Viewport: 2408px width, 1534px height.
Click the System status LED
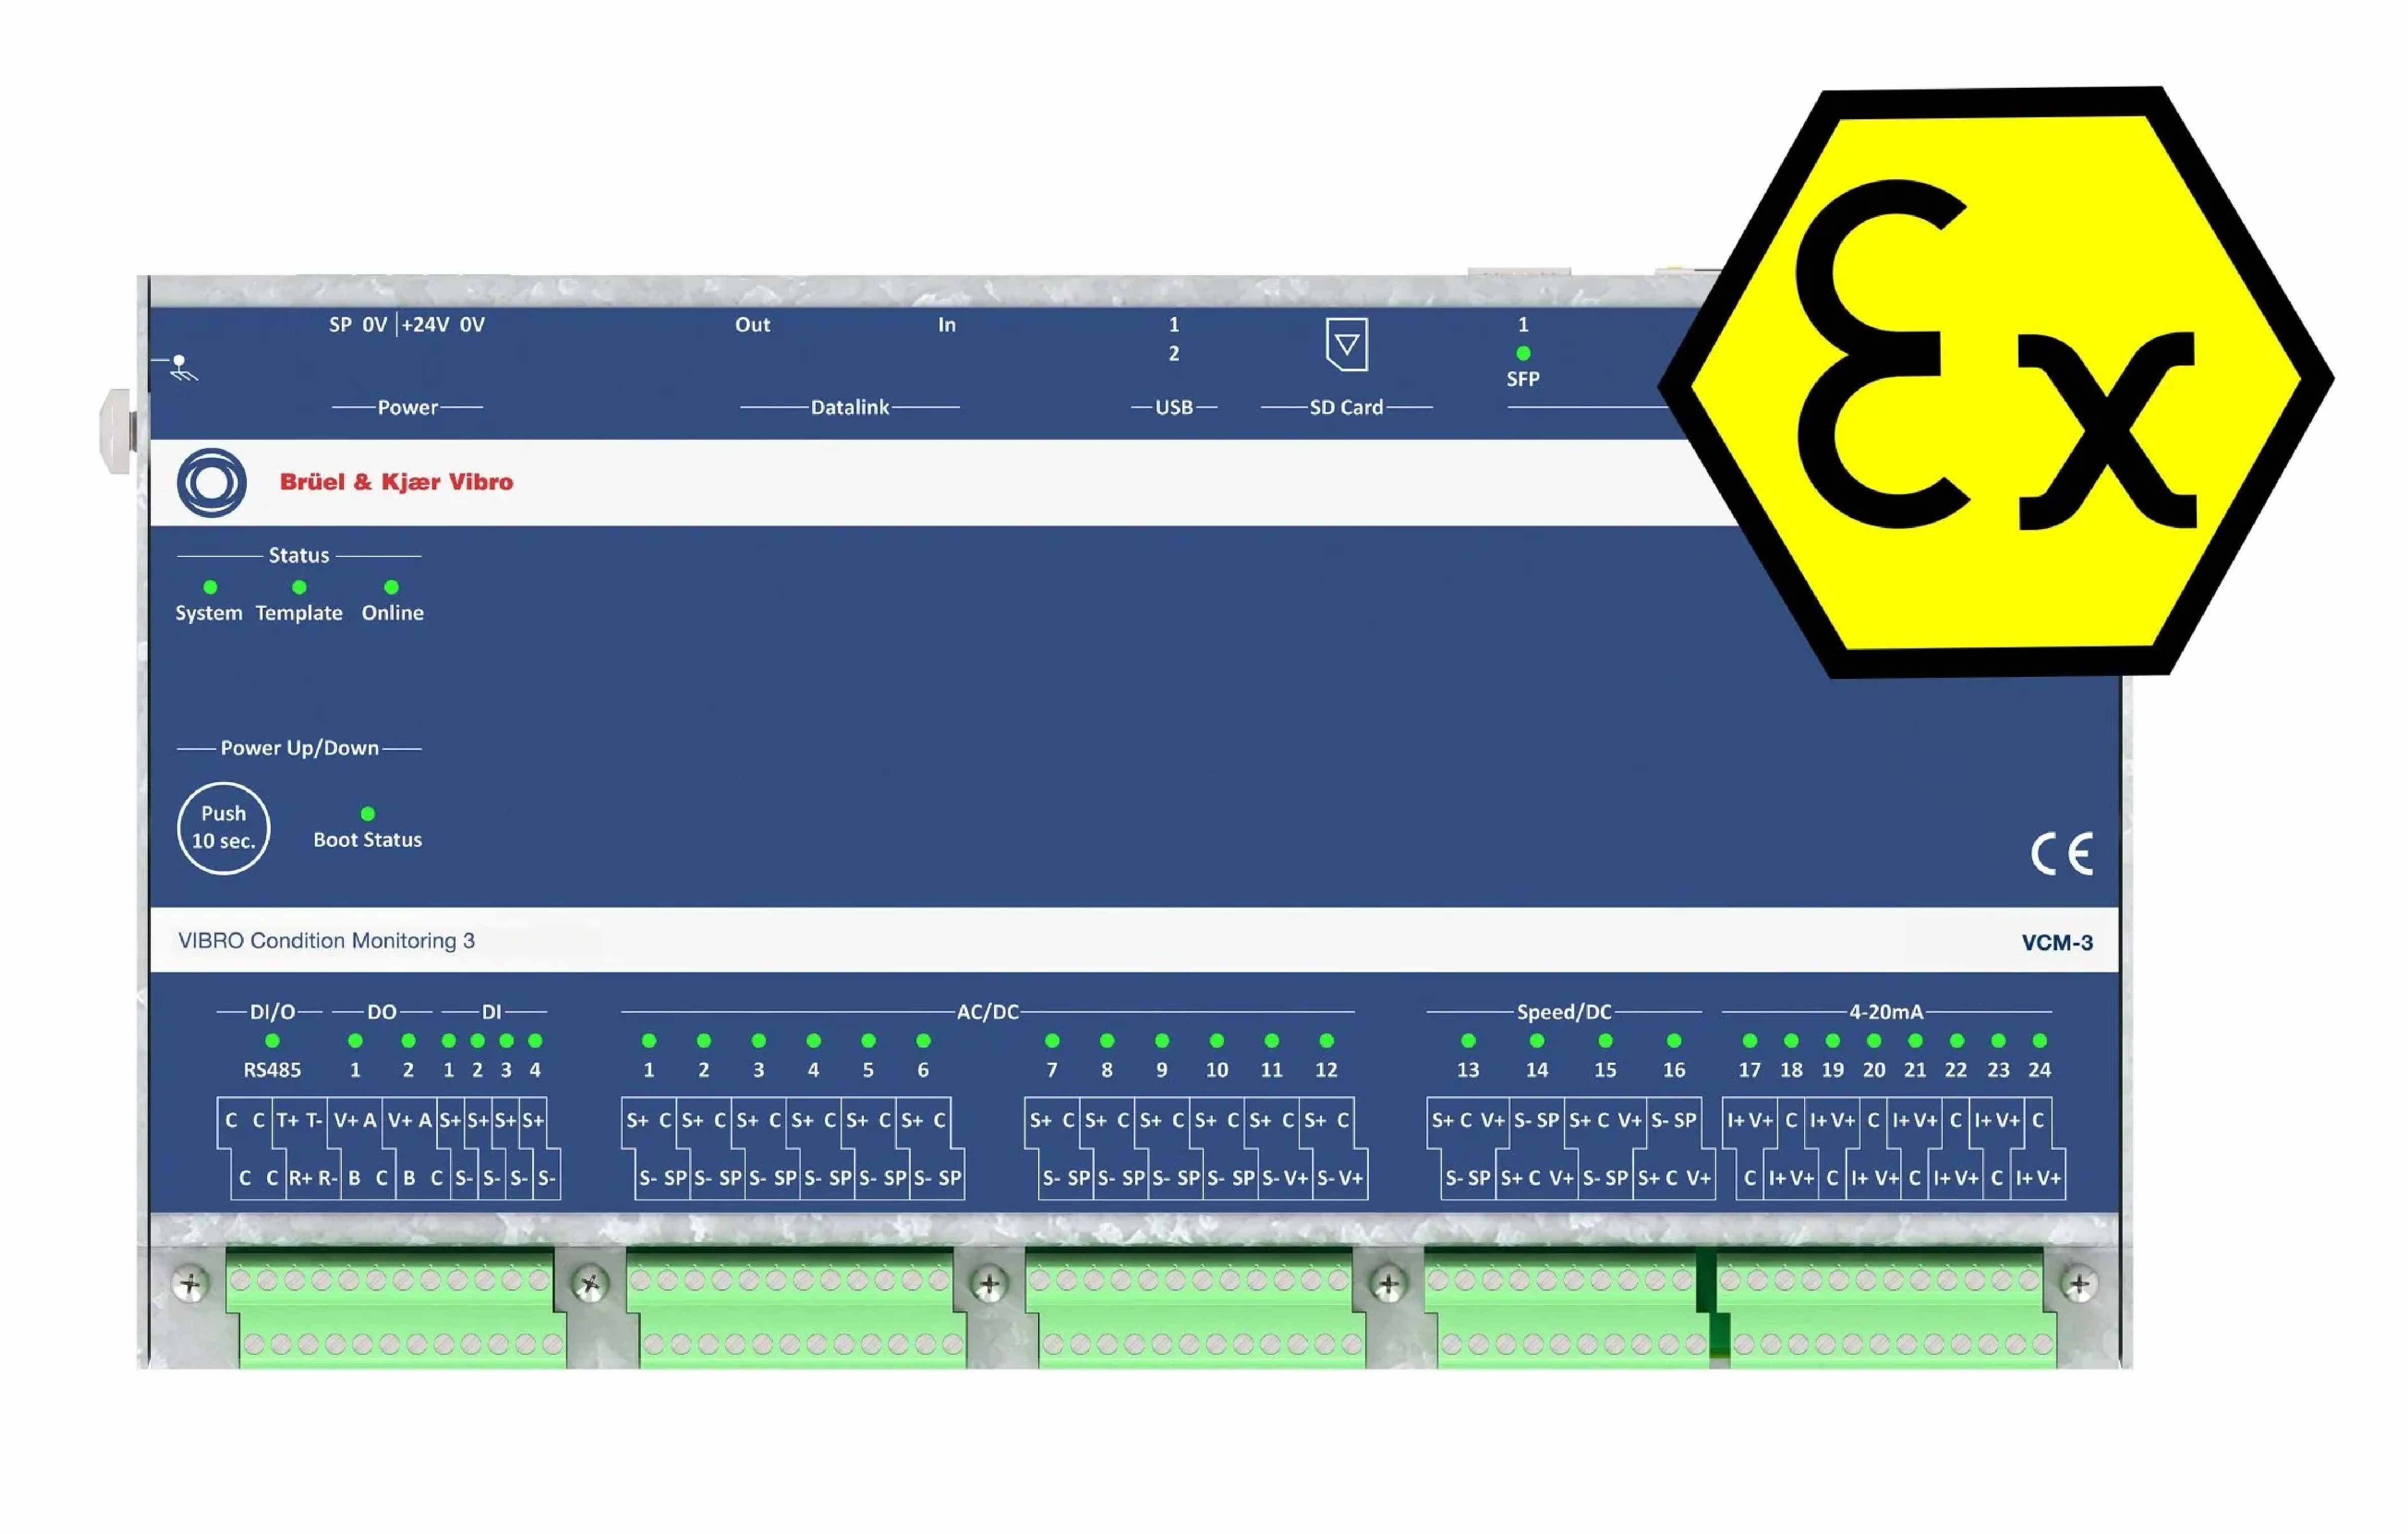[210, 587]
